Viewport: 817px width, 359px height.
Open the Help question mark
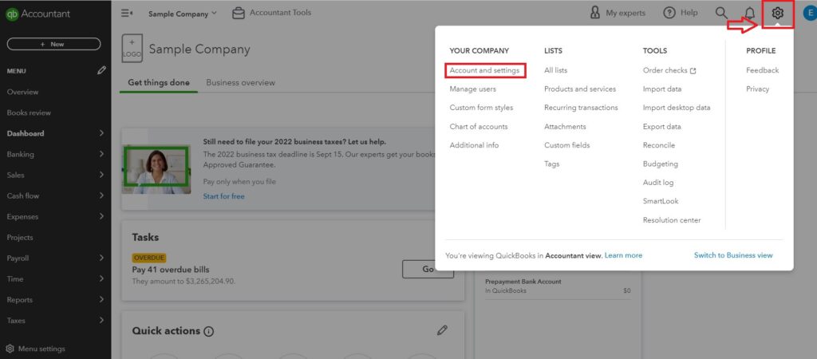pos(680,13)
